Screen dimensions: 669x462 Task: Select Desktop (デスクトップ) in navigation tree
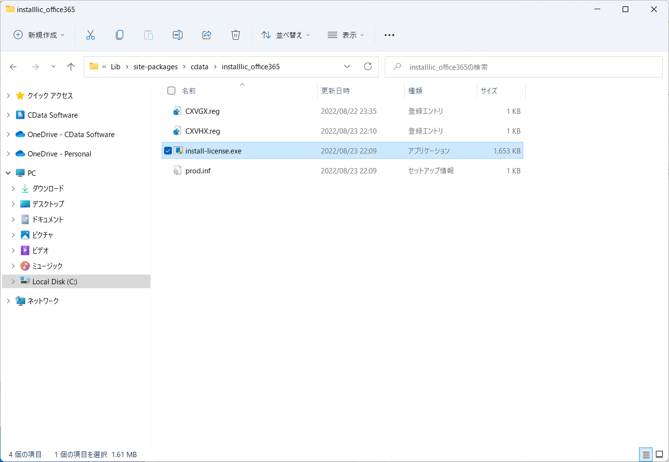48,204
